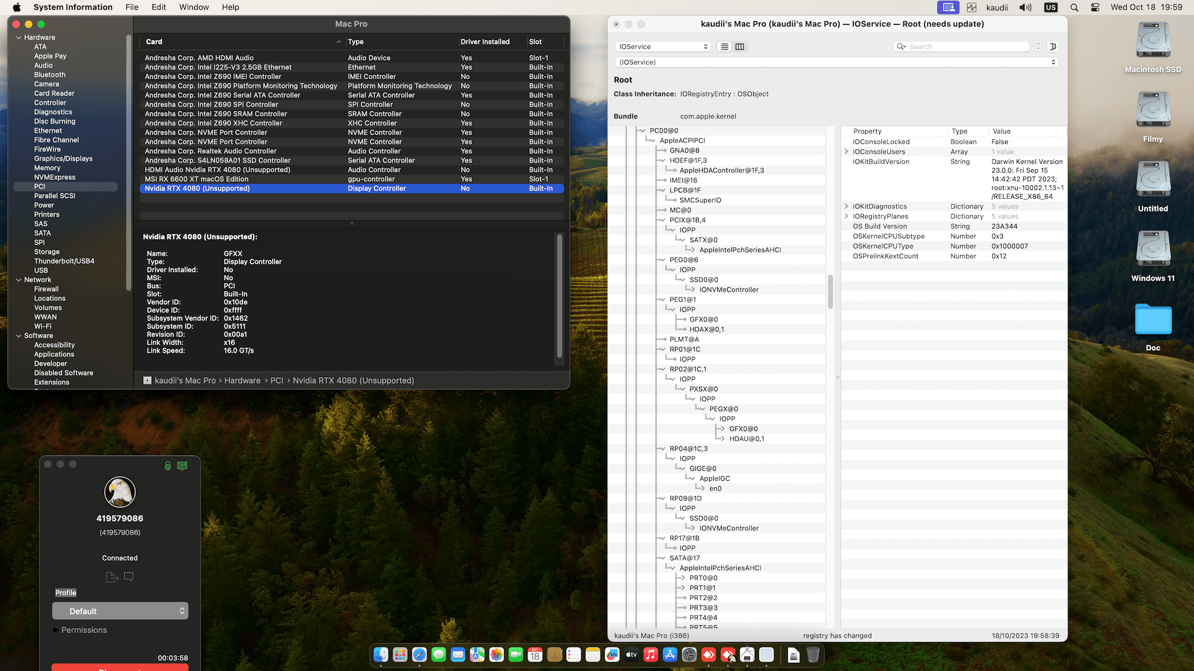Click the file transfer icon in AnyDesk panel
Viewport: 1194px width, 671px height.
coord(112,577)
